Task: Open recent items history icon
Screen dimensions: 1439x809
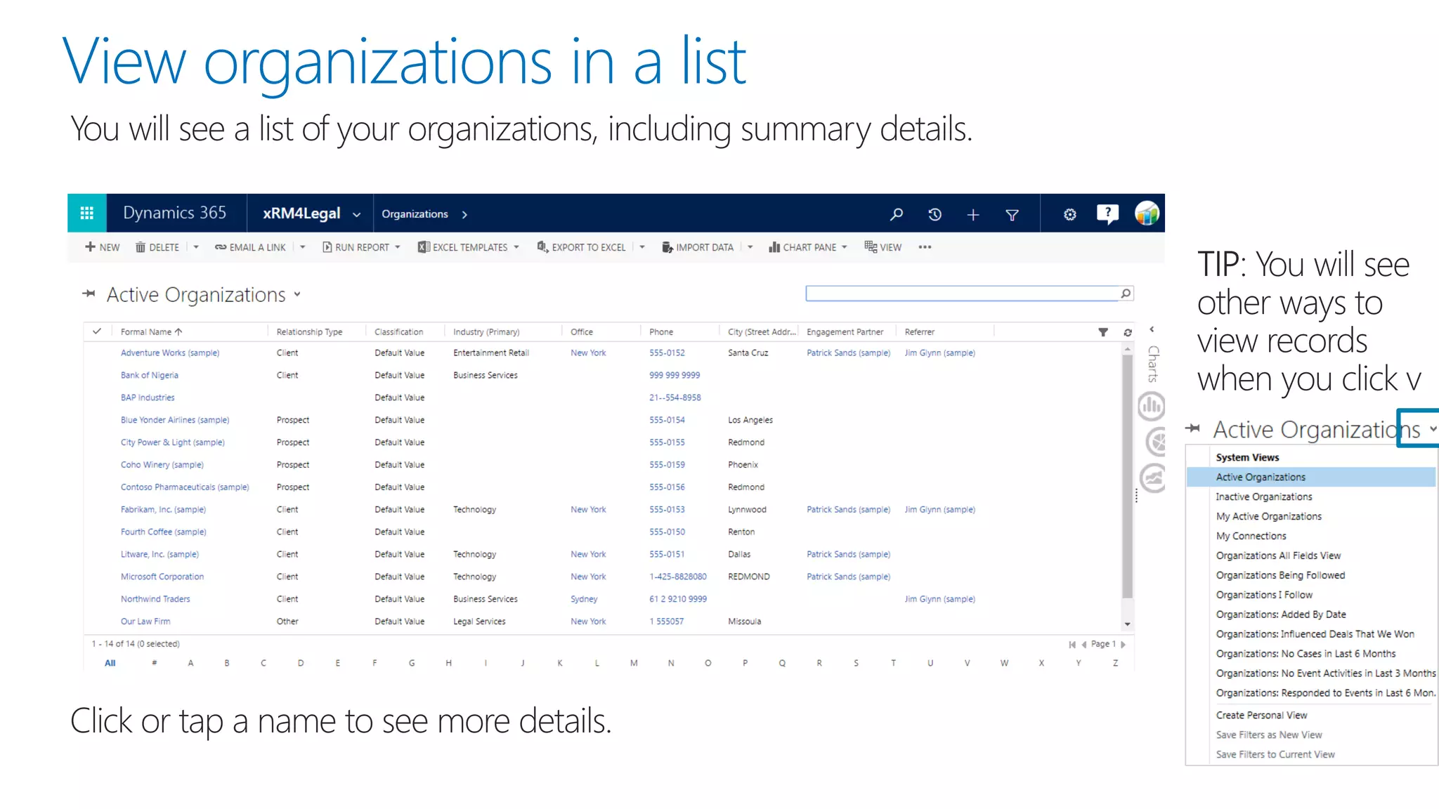Action: 935,214
